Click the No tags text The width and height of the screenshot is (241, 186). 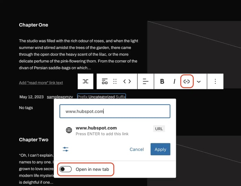coord(26,107)
